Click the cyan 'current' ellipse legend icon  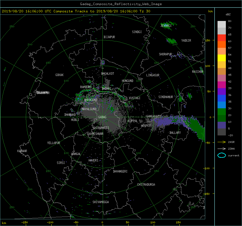[x=222, y=155]
